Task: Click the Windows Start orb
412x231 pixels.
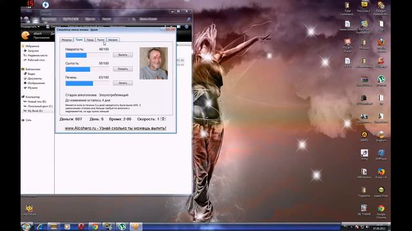Action: pyautogui.click(x=26, y=227)
